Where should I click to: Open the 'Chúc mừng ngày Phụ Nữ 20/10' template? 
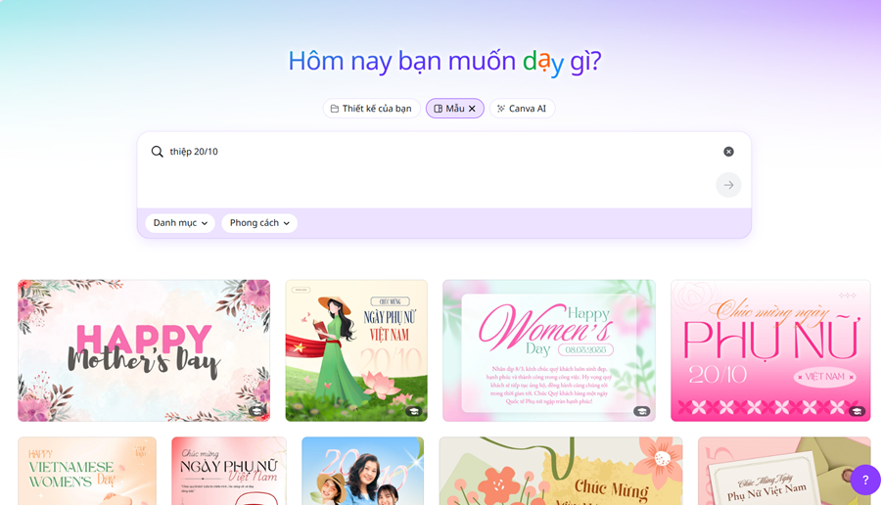click(770, 350)
